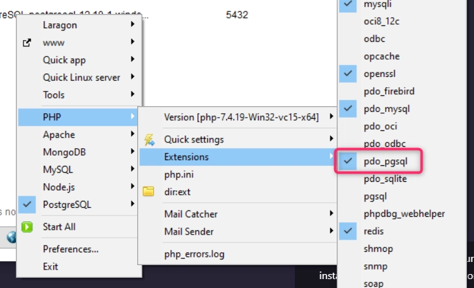Expand the Tools submenu arrow

click(x=132, y=94)
